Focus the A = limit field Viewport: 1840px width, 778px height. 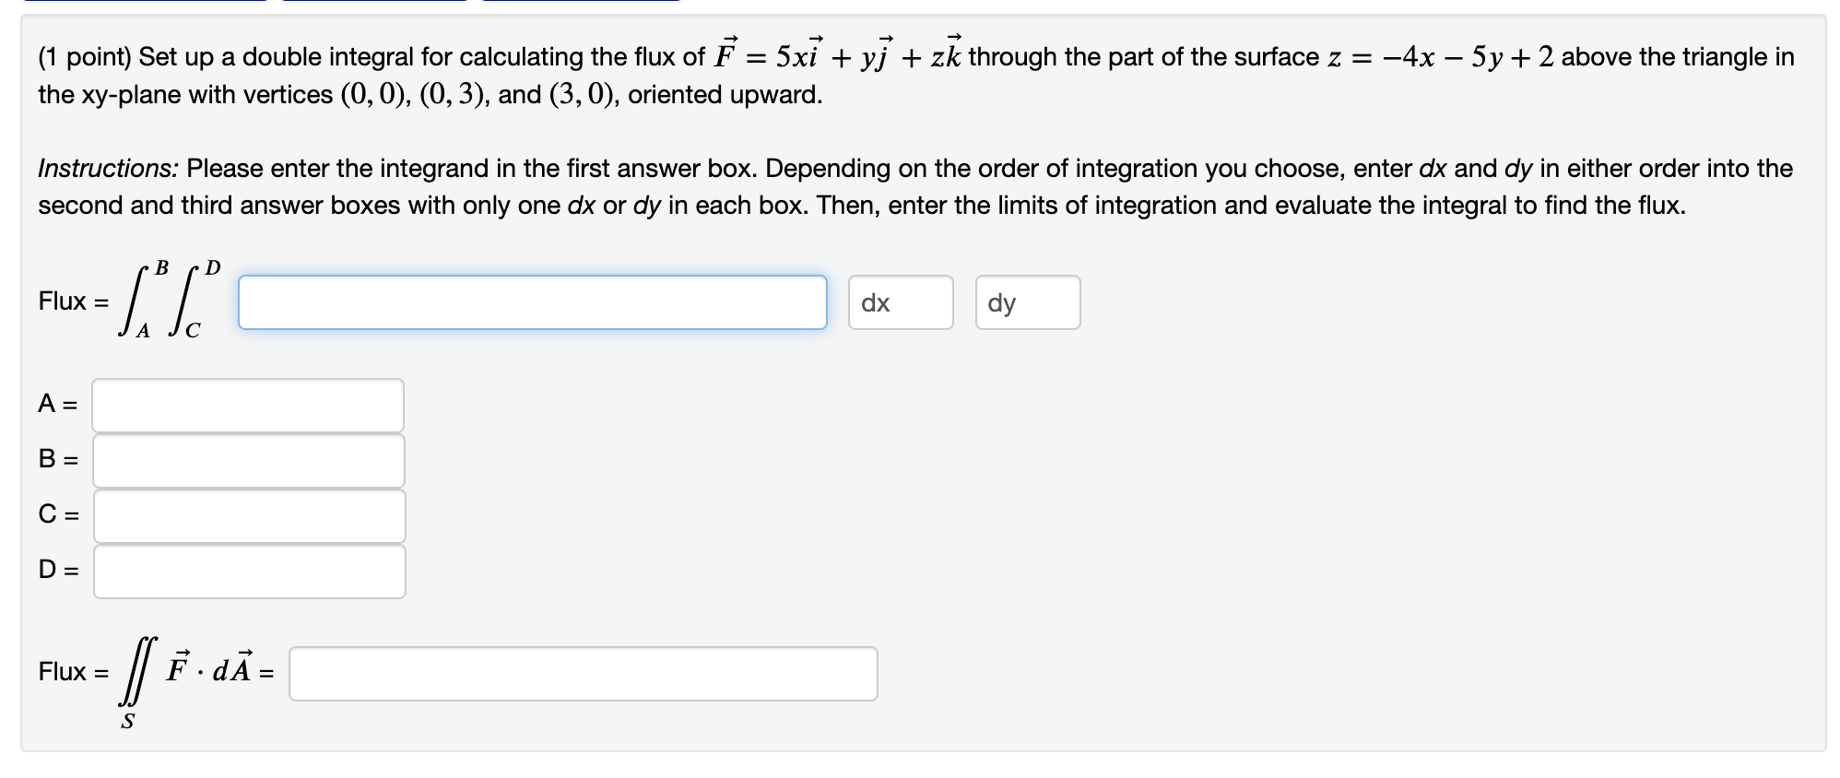click(x=248, y=406)
